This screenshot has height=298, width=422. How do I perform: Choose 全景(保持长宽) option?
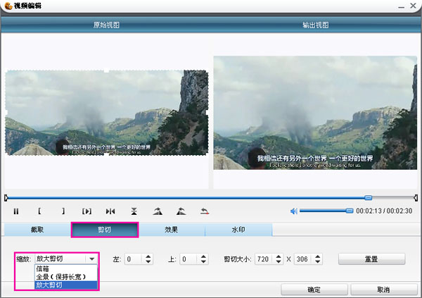pyautogui.click(x=66, y=277)
